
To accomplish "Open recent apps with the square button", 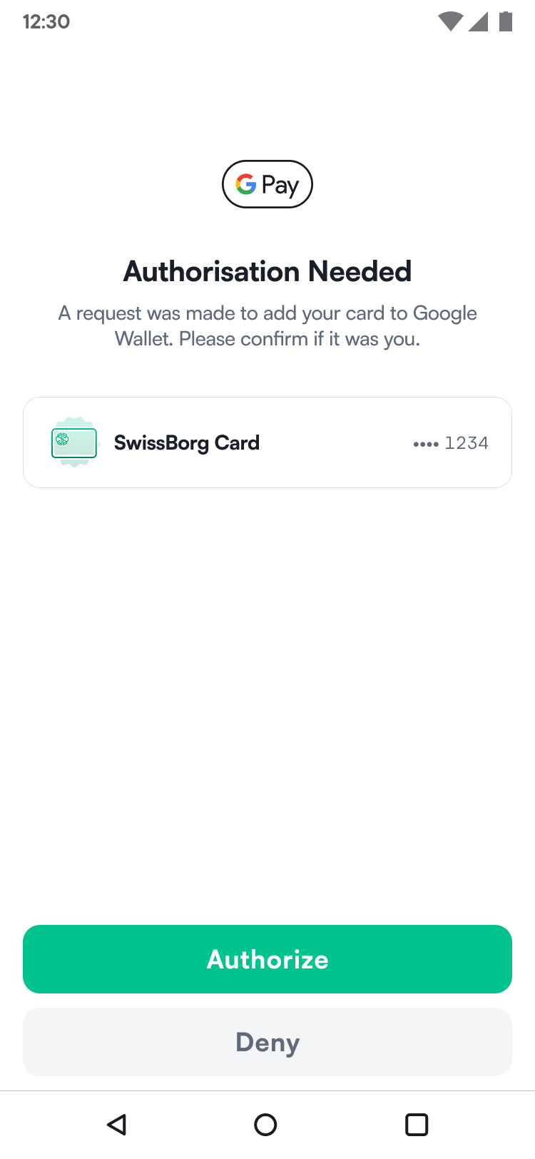I will tap(416, 1125).
